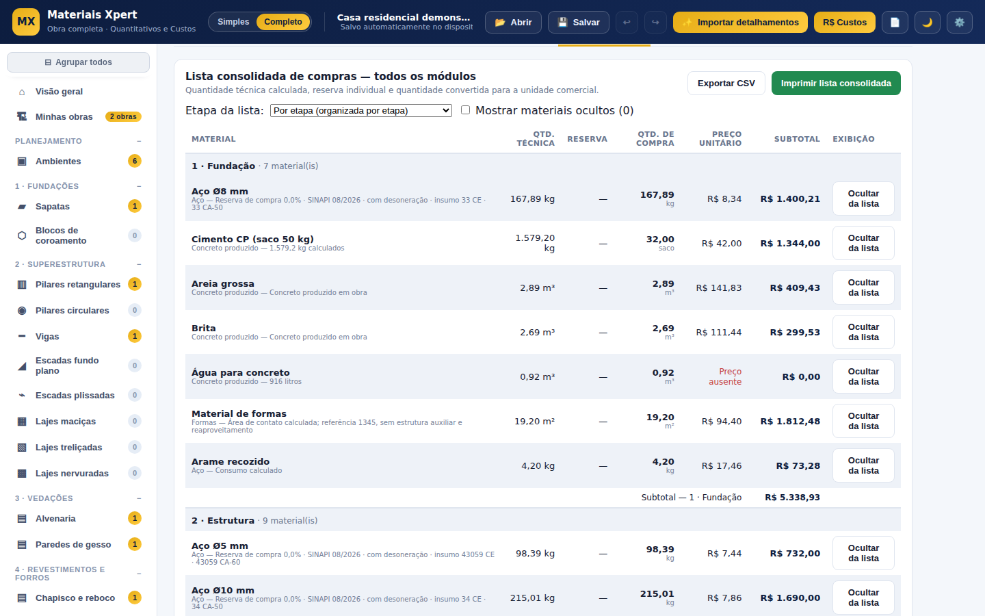Select Pilares circulares sidebar icon
985x616 pixels.
(x=22, y=311)
